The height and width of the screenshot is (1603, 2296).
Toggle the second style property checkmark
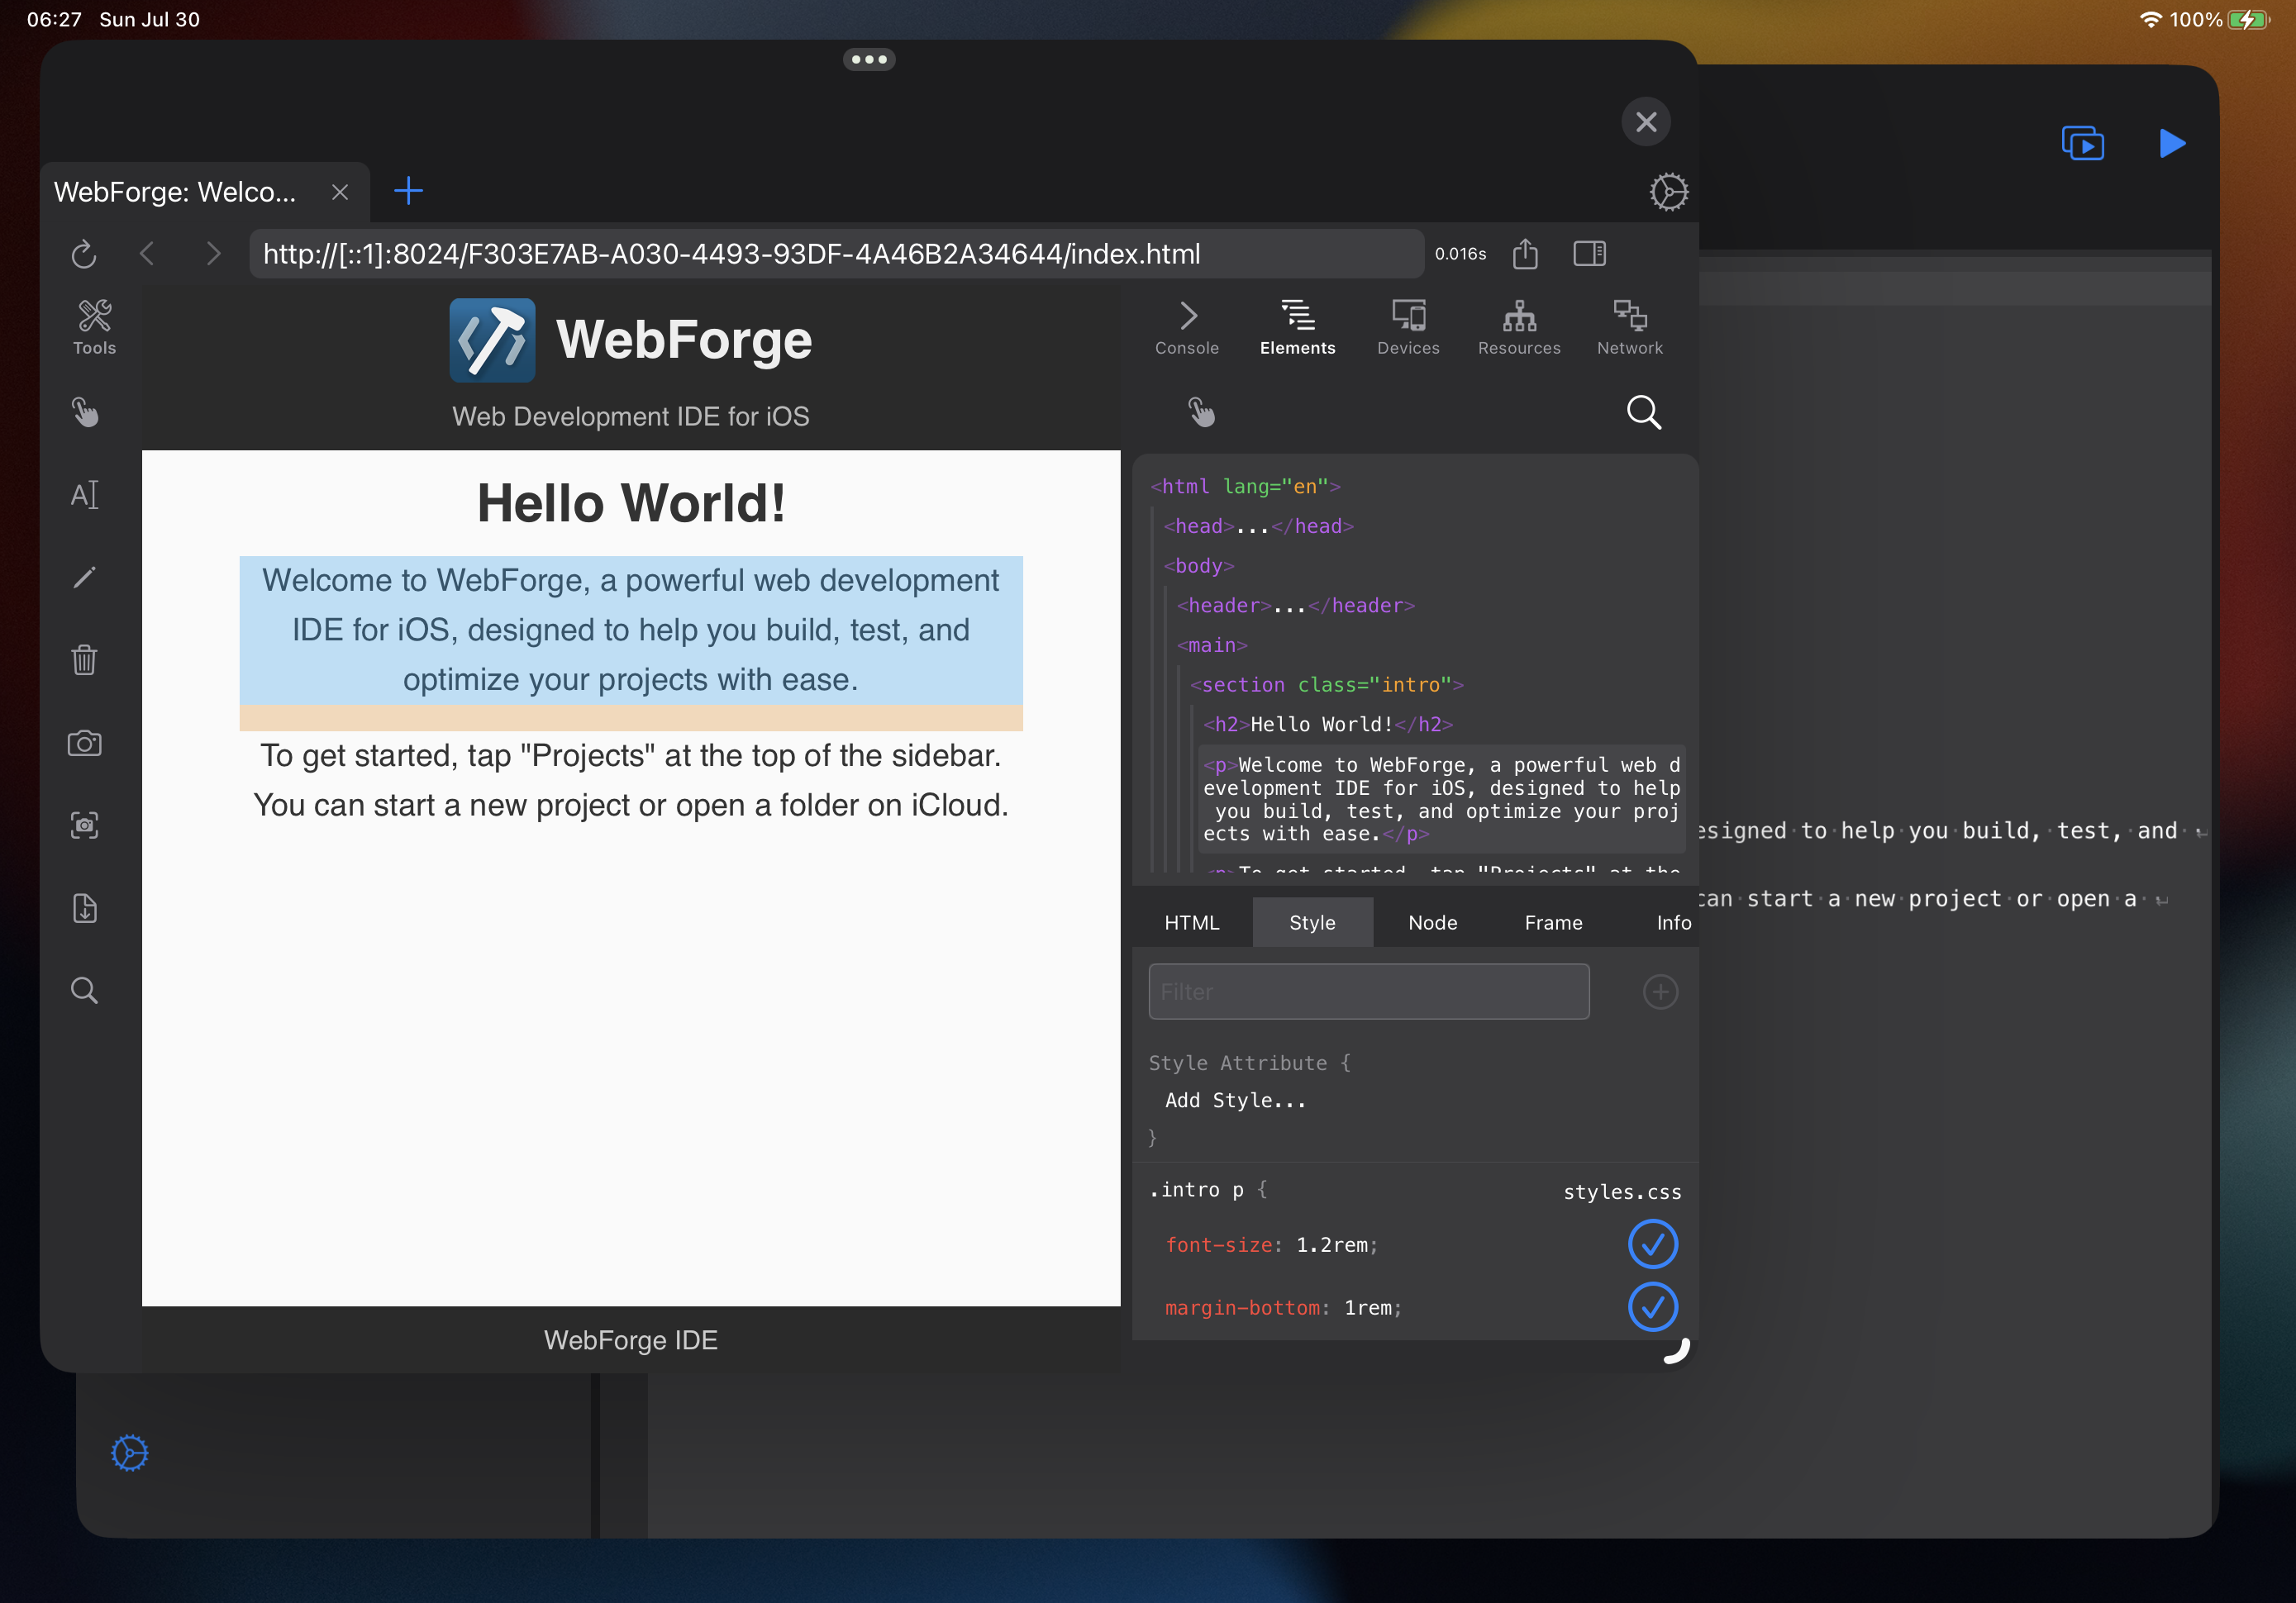pyautogui.click(x=1652, y=1306)
